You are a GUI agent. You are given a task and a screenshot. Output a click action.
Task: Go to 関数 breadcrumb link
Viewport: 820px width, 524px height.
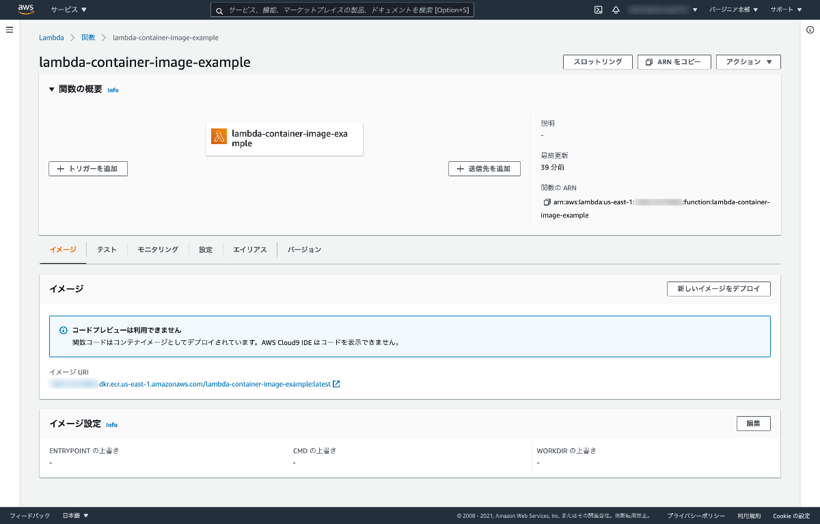click(x=88, y=38)
